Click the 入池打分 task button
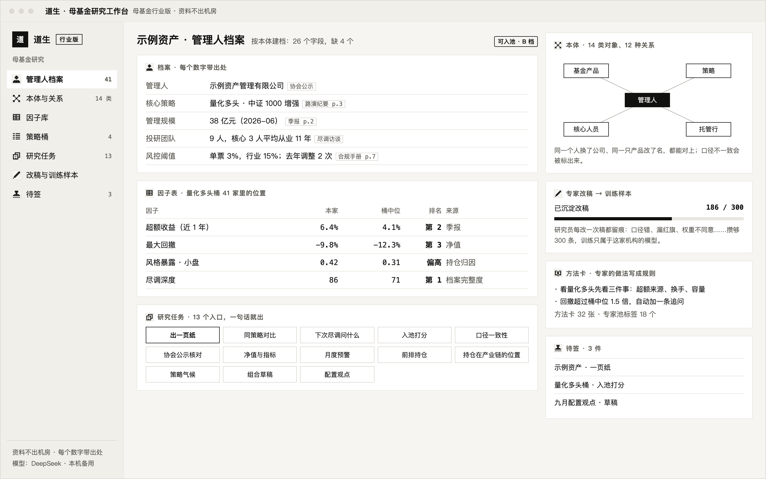Screen dimensions: 766x479 [x=414, y=335]
